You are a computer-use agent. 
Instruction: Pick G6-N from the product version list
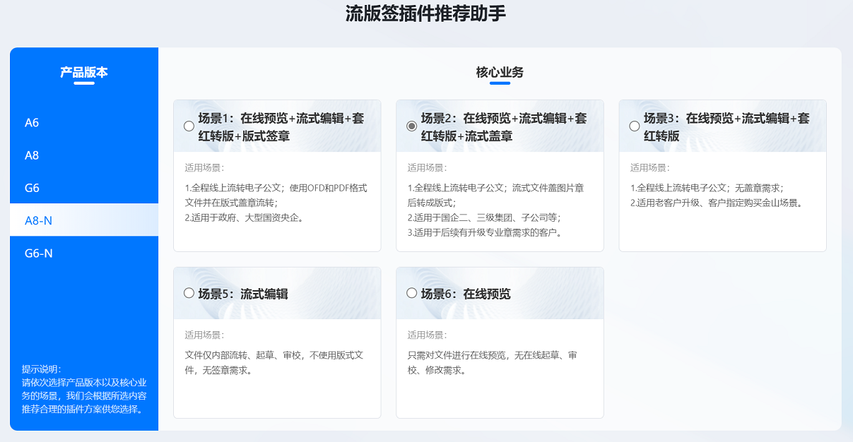click(x=39, y=253)
